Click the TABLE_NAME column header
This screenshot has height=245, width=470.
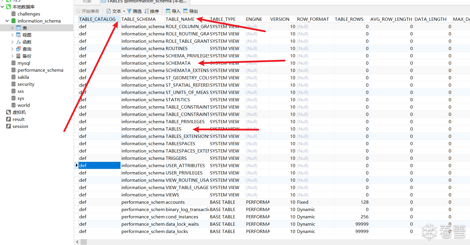coord(180,19)
